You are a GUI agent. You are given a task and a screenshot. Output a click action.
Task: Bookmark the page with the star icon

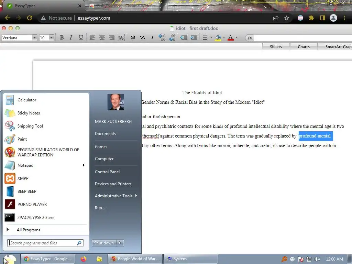(287, 18)
